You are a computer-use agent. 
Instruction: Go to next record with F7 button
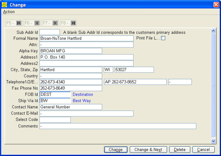(50, 23)
